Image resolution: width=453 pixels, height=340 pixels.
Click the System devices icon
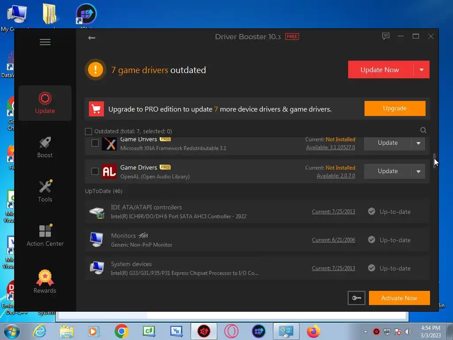(97, 268)
